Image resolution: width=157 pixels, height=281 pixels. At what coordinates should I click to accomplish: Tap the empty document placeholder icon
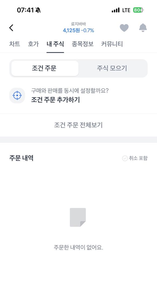pyautogui.click(x=78, y=217)
